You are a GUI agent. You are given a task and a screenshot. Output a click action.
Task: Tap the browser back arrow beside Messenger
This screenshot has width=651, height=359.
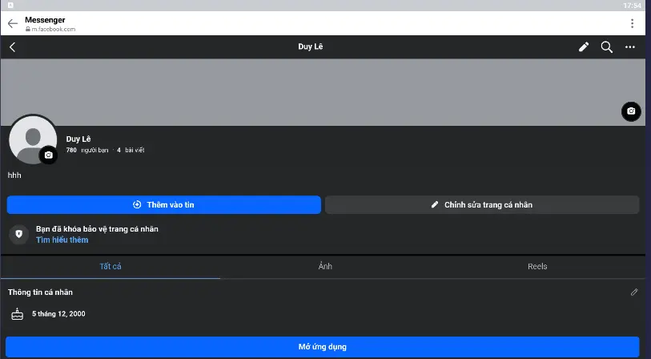tap(12, 23)
